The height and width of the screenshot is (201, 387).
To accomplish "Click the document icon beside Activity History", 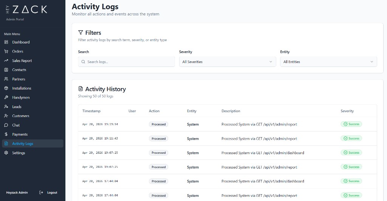I will [x=80, y=89].
